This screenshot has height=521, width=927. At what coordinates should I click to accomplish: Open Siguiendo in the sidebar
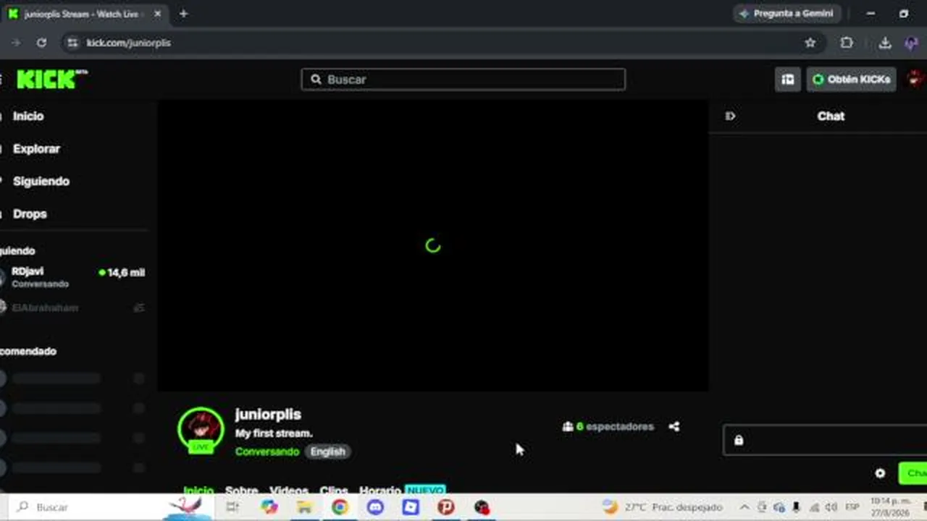coord(41,181)
